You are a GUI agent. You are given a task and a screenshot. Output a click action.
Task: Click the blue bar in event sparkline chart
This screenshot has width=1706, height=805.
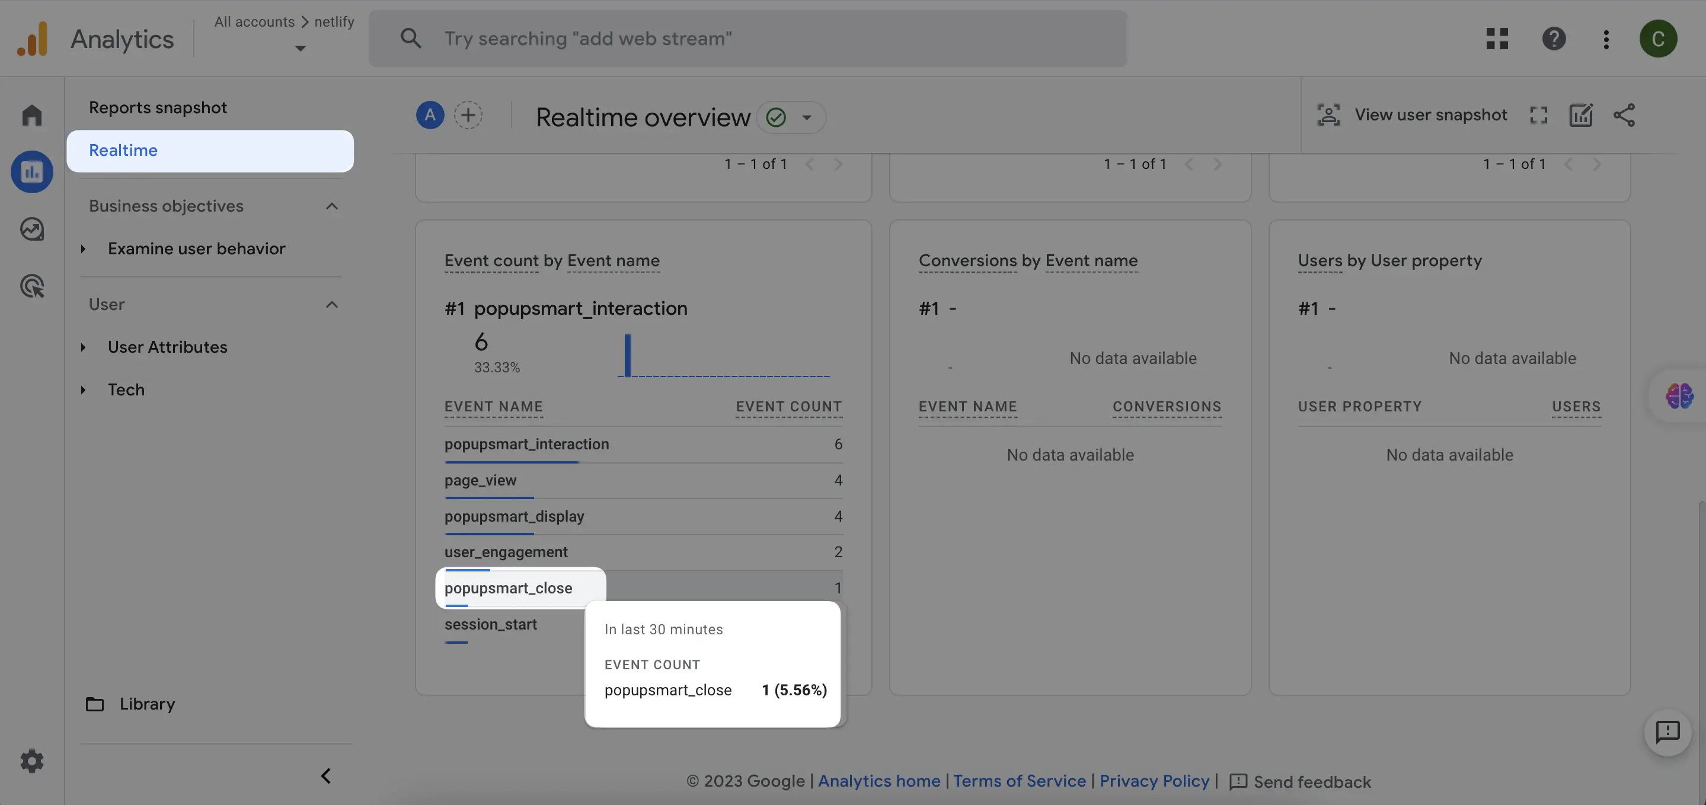627,355
